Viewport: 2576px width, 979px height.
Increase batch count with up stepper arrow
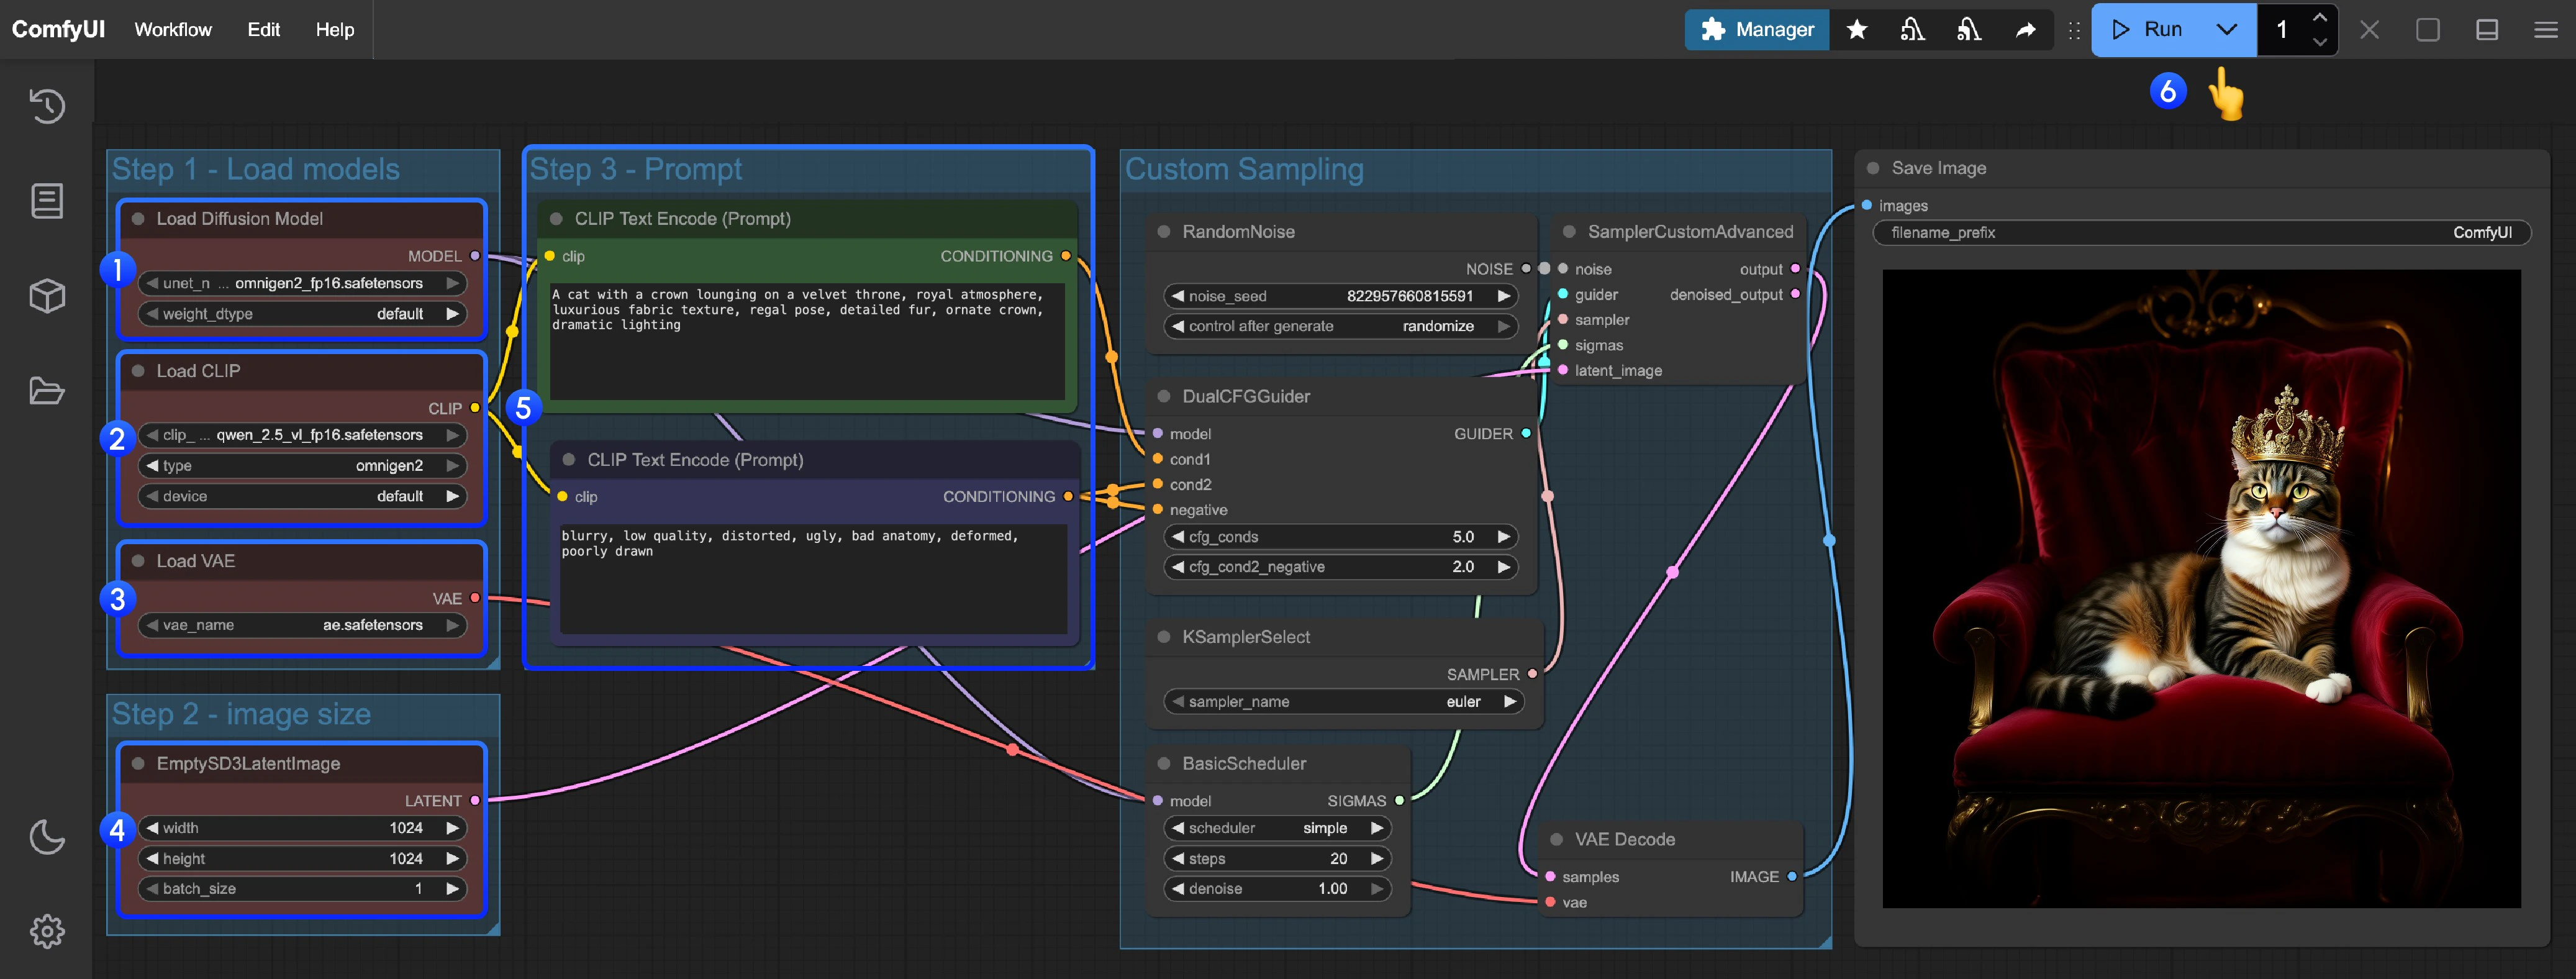2321,16
